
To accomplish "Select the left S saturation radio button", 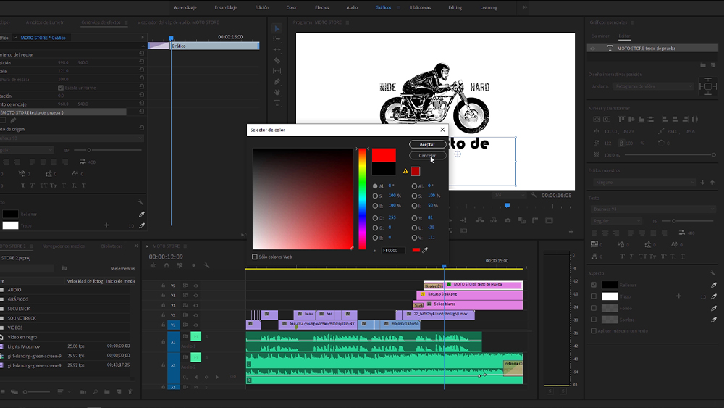I will click(x=375, y=196).
